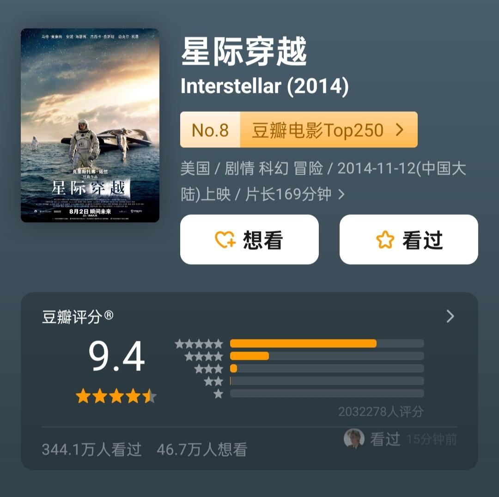Open the Interstellar movie poster

tap(90, 125)
